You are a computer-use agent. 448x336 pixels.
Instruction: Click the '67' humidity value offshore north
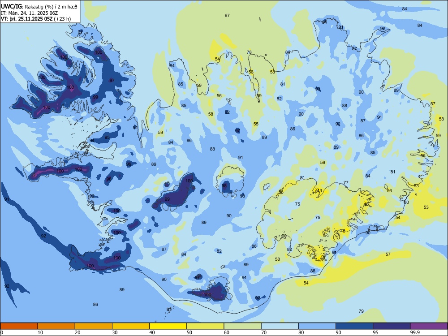(x=227, y=15)
